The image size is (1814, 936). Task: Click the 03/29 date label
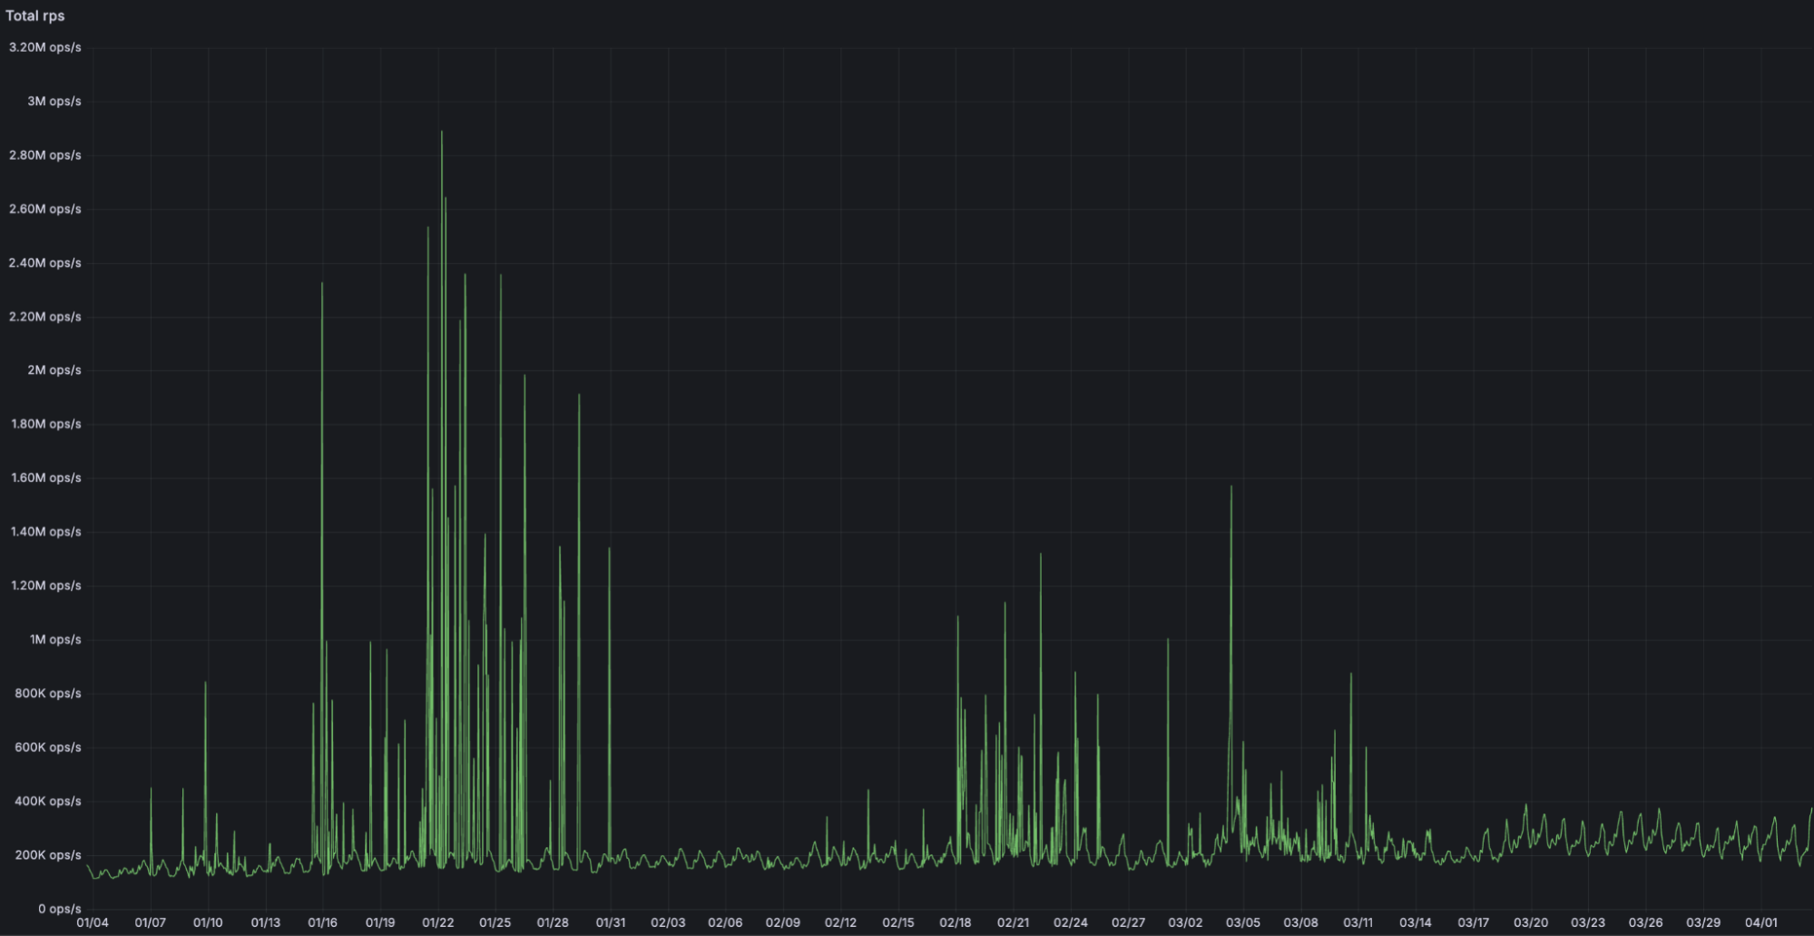[1703, 923]
